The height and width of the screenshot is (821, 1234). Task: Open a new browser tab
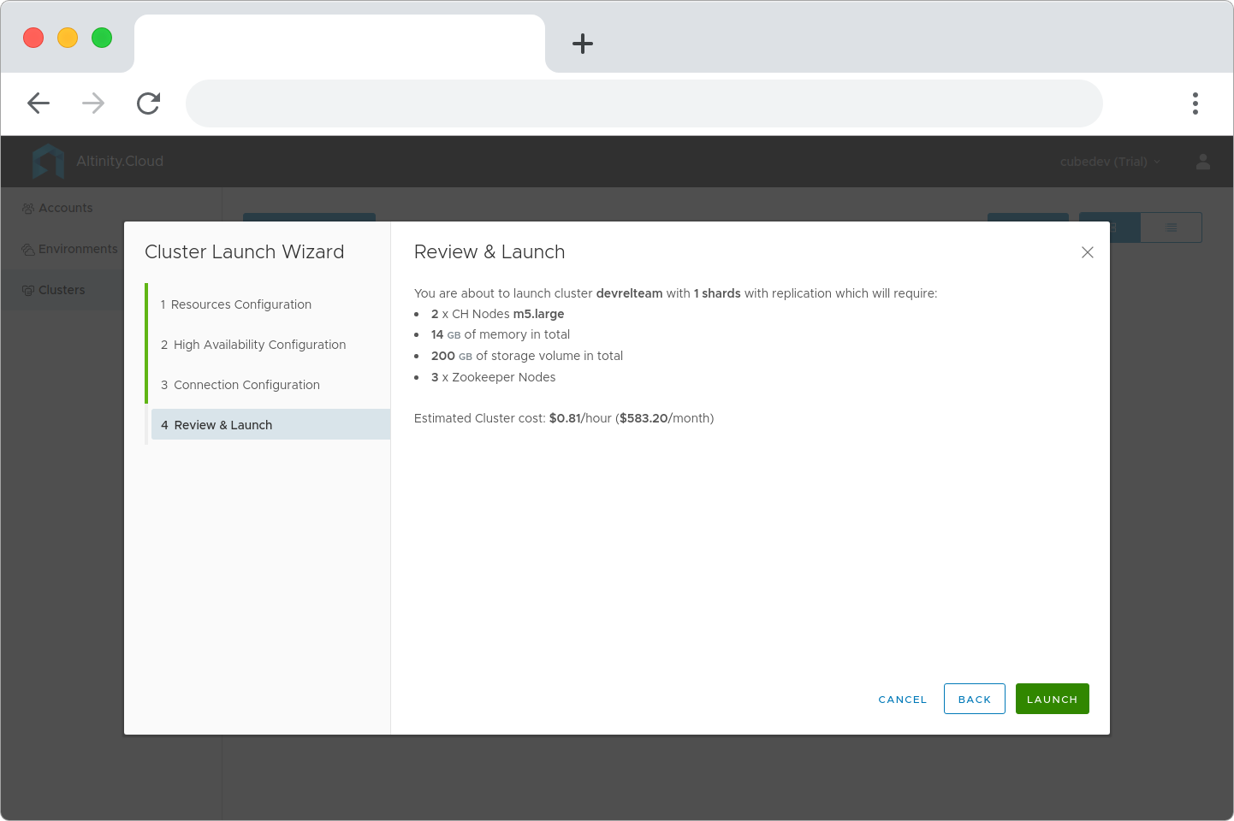(x=583, y=44)
